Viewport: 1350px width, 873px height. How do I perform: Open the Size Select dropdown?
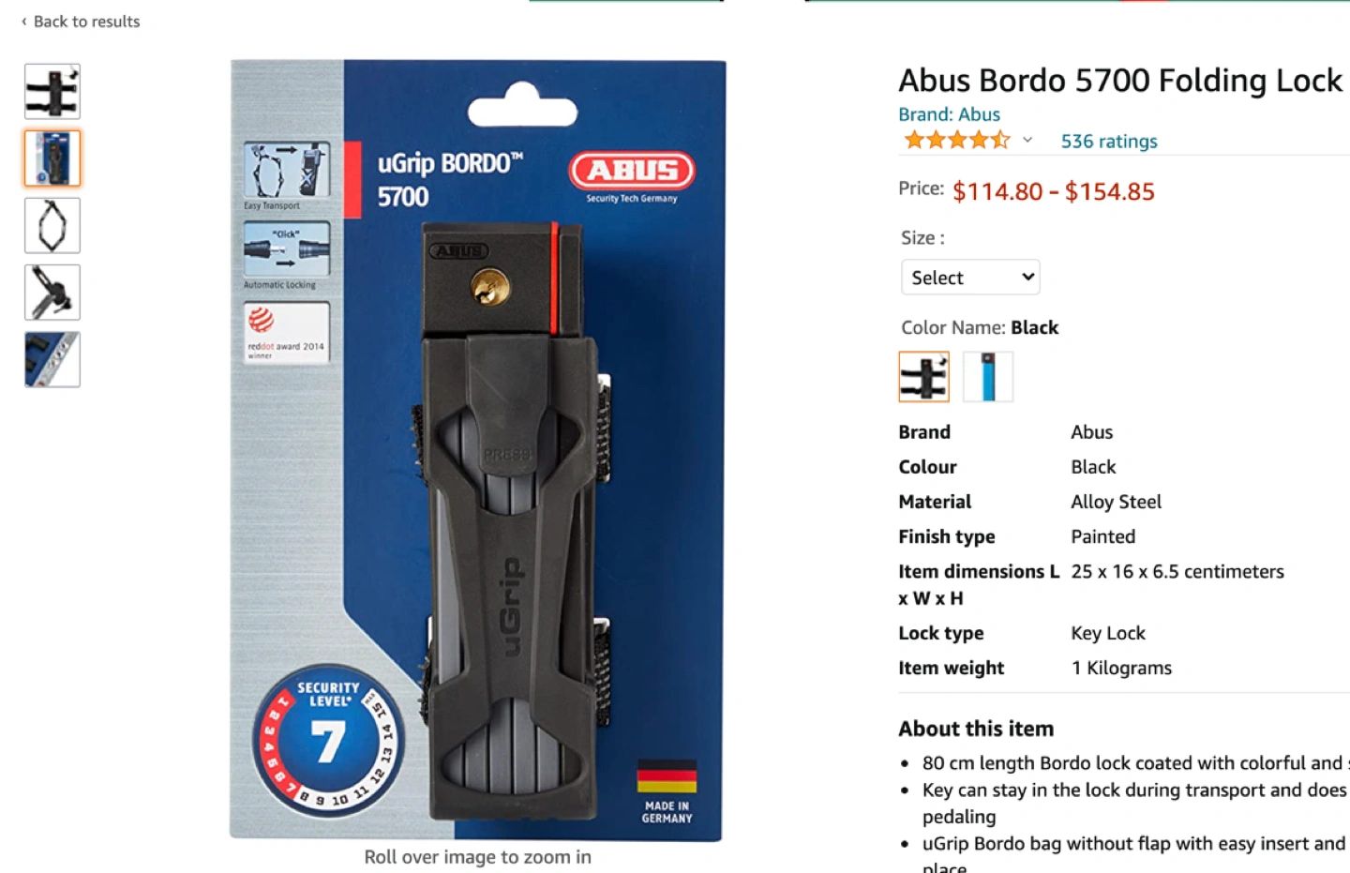pyautogui.click(x=970, y=278)
